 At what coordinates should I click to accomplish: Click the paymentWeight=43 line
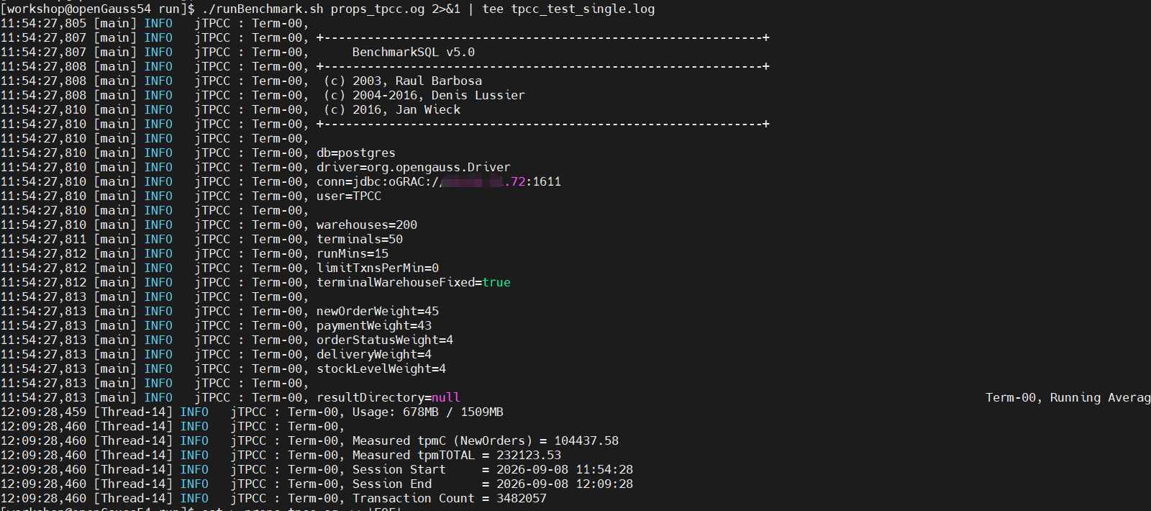374,325
